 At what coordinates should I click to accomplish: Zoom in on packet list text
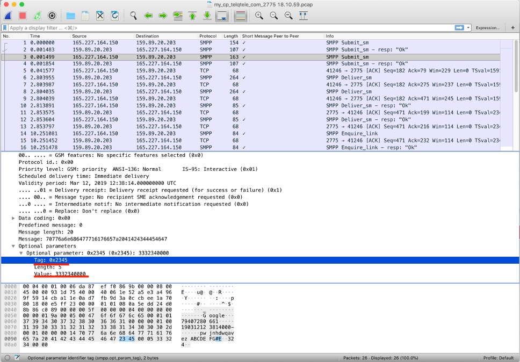259,16
